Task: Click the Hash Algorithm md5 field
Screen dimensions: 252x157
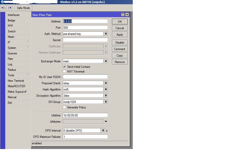Action: click(x=83, y=89)
